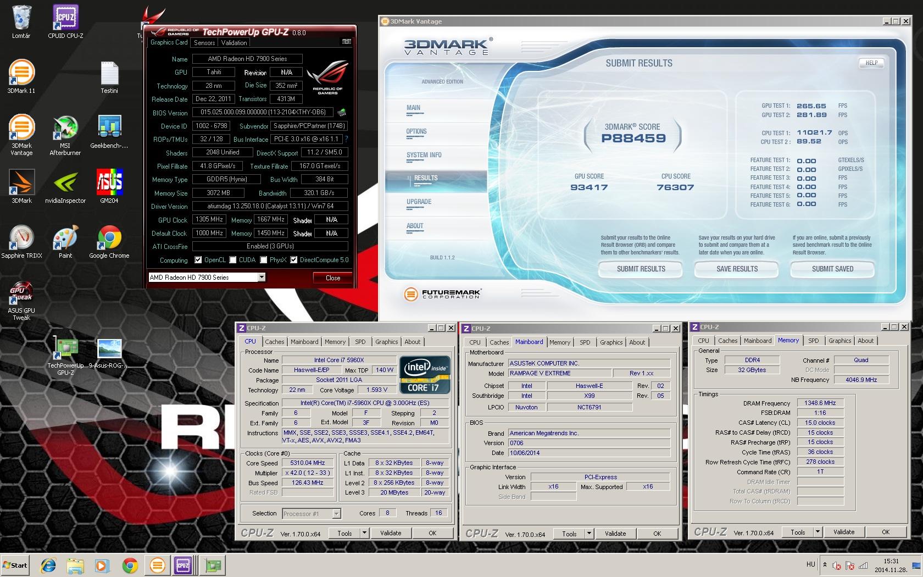The width and height of the screenshot is (923, 577).
Task: Open Windows Media Player taskbar icon
Action: (102, 565)
